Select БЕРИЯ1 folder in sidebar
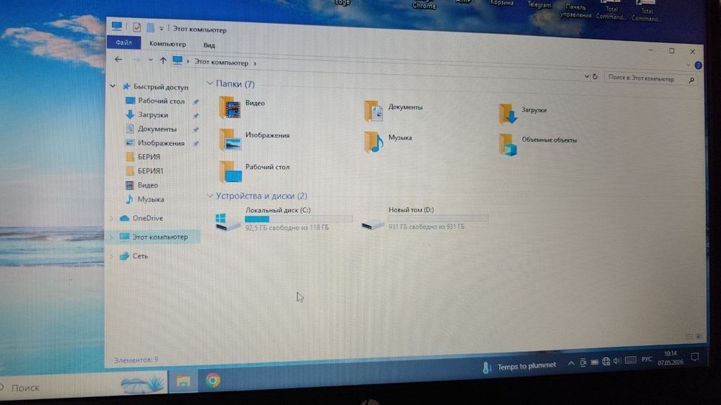The image size is (721, 405). click(151, 170)
